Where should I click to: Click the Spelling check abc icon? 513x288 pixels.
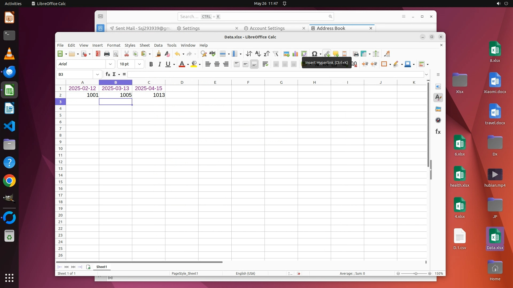tap(212, 54)
